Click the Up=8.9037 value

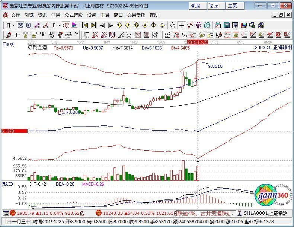coord(93,48)
